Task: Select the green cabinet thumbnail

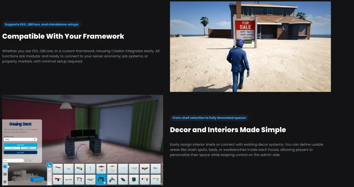Action: [x=134, y=180]
